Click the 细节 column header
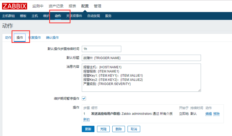The height and width of the screenshot is (136, 232). [94, 108]
